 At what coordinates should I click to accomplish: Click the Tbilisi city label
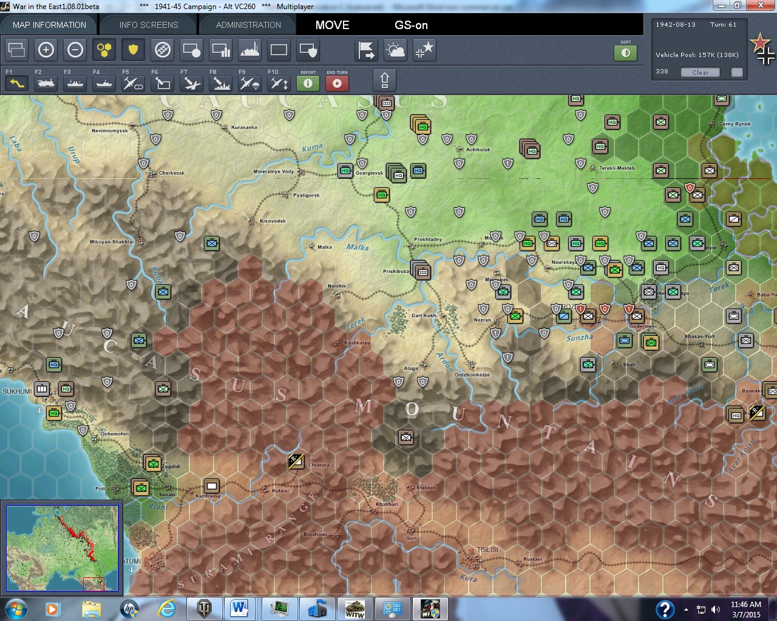(x=487, y=549)
